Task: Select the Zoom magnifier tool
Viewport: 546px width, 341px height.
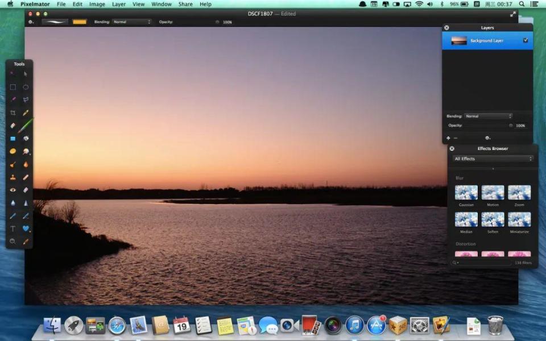Action: tap(13, 240)
